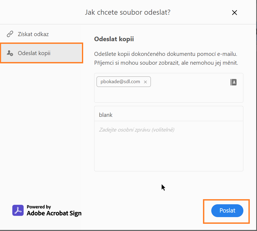Click the dialog title "Jak chcete soubor odeslat?"

[128, 12]
